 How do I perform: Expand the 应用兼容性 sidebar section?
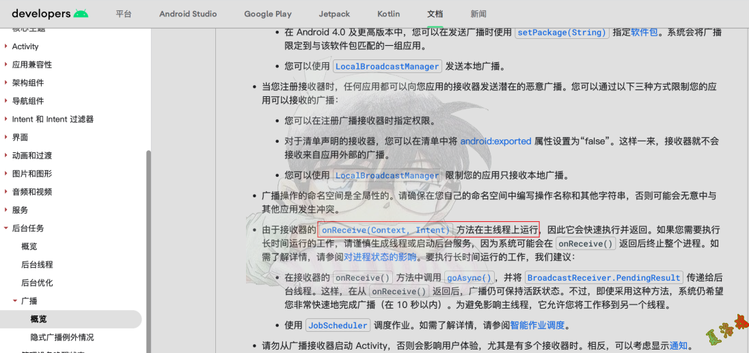point(6,65)
